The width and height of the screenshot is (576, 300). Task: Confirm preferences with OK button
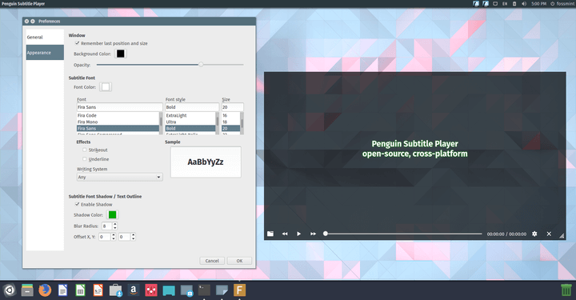239,261
